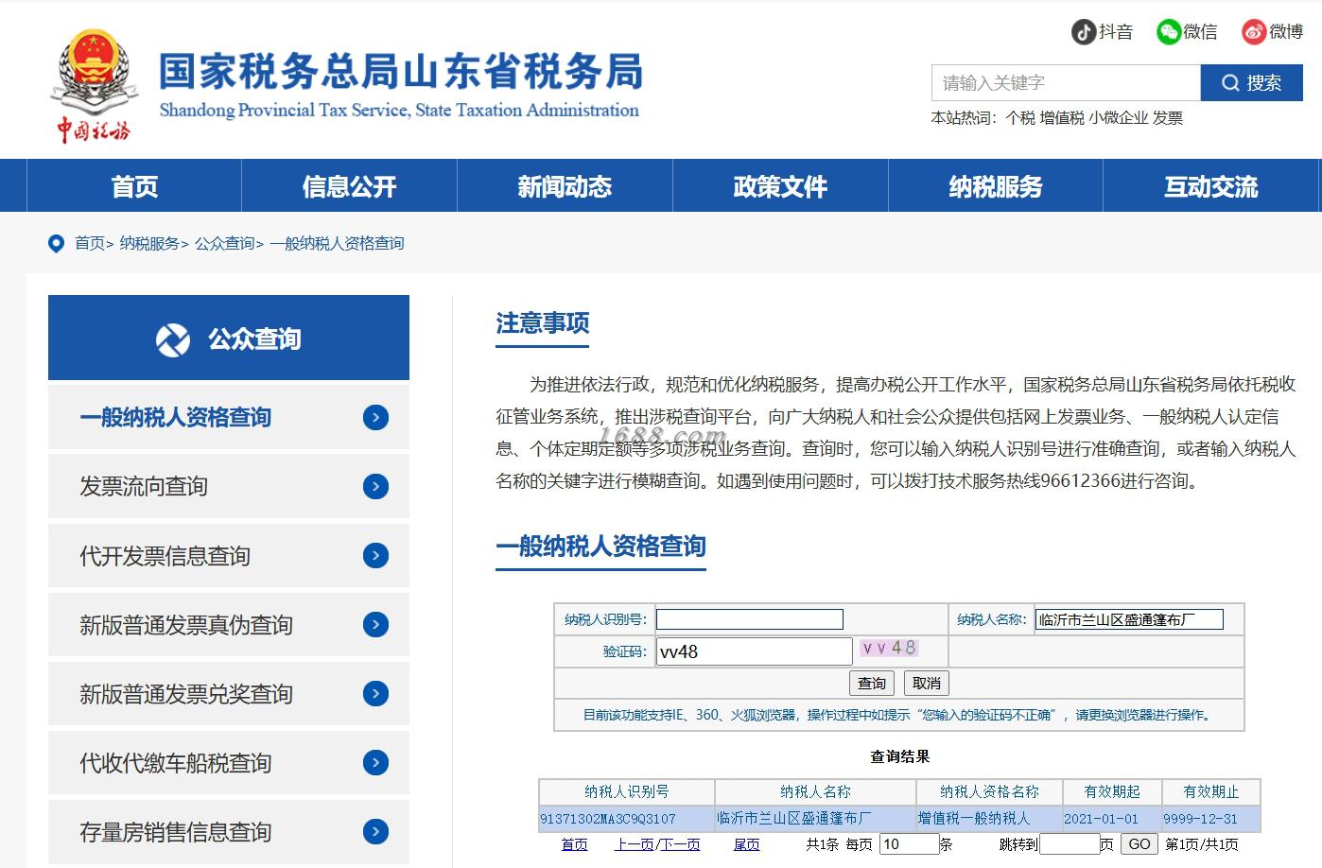
Task: Click the 查询 query button
Action: (x=872, y=683)
